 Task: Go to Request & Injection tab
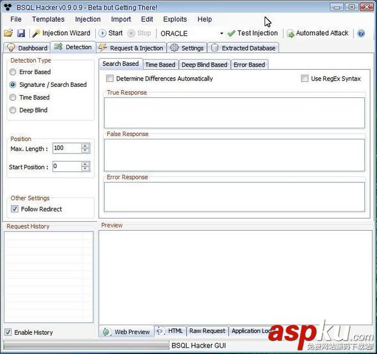click(131, 48)
